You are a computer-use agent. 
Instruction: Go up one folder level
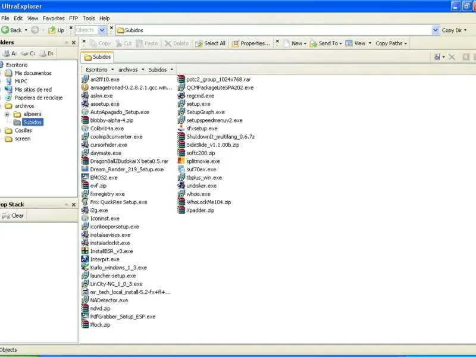coord(56,30)
